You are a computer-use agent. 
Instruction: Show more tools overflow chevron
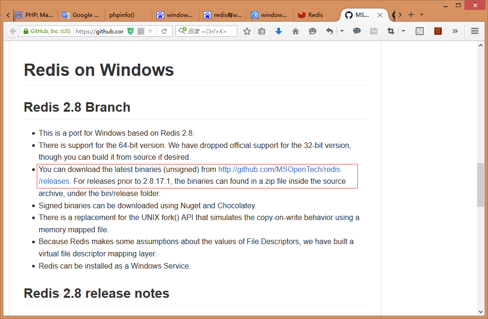tap(455, 31)
